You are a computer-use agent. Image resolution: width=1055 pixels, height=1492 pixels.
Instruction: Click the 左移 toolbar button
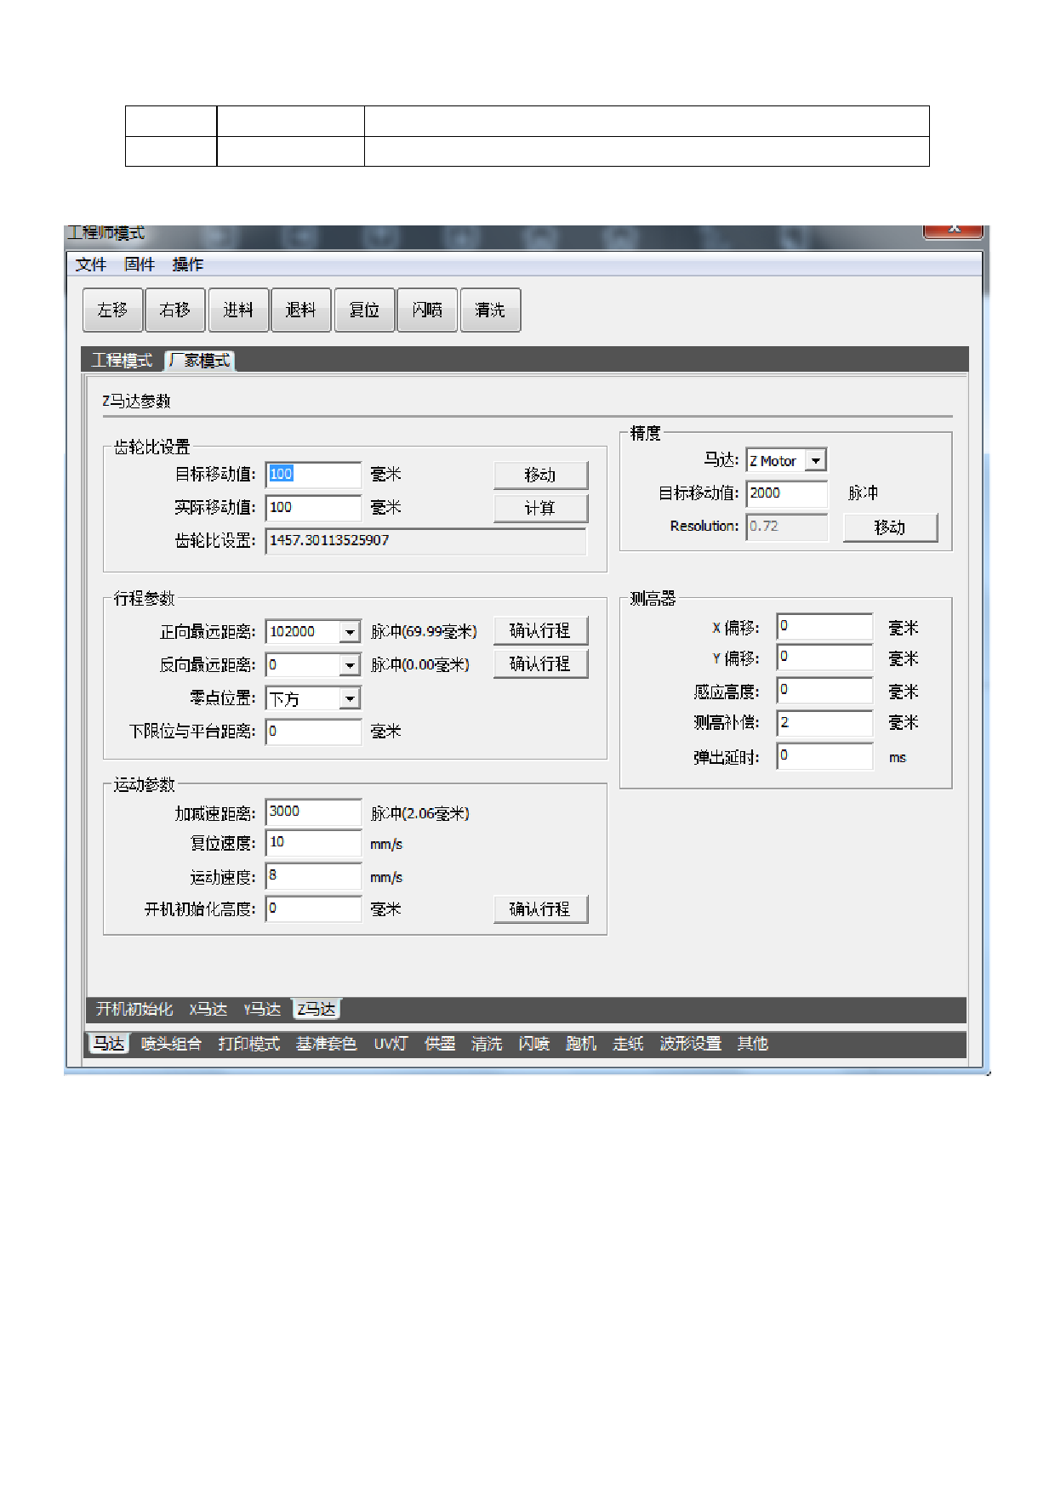click(x=112, y=310)
